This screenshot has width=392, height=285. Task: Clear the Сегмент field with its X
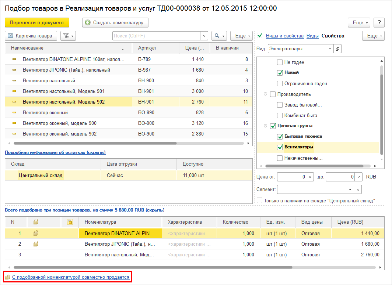point(357,189)
